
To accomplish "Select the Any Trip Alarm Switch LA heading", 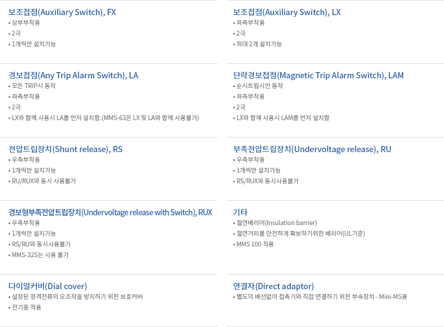I will [x=73, y=75].
